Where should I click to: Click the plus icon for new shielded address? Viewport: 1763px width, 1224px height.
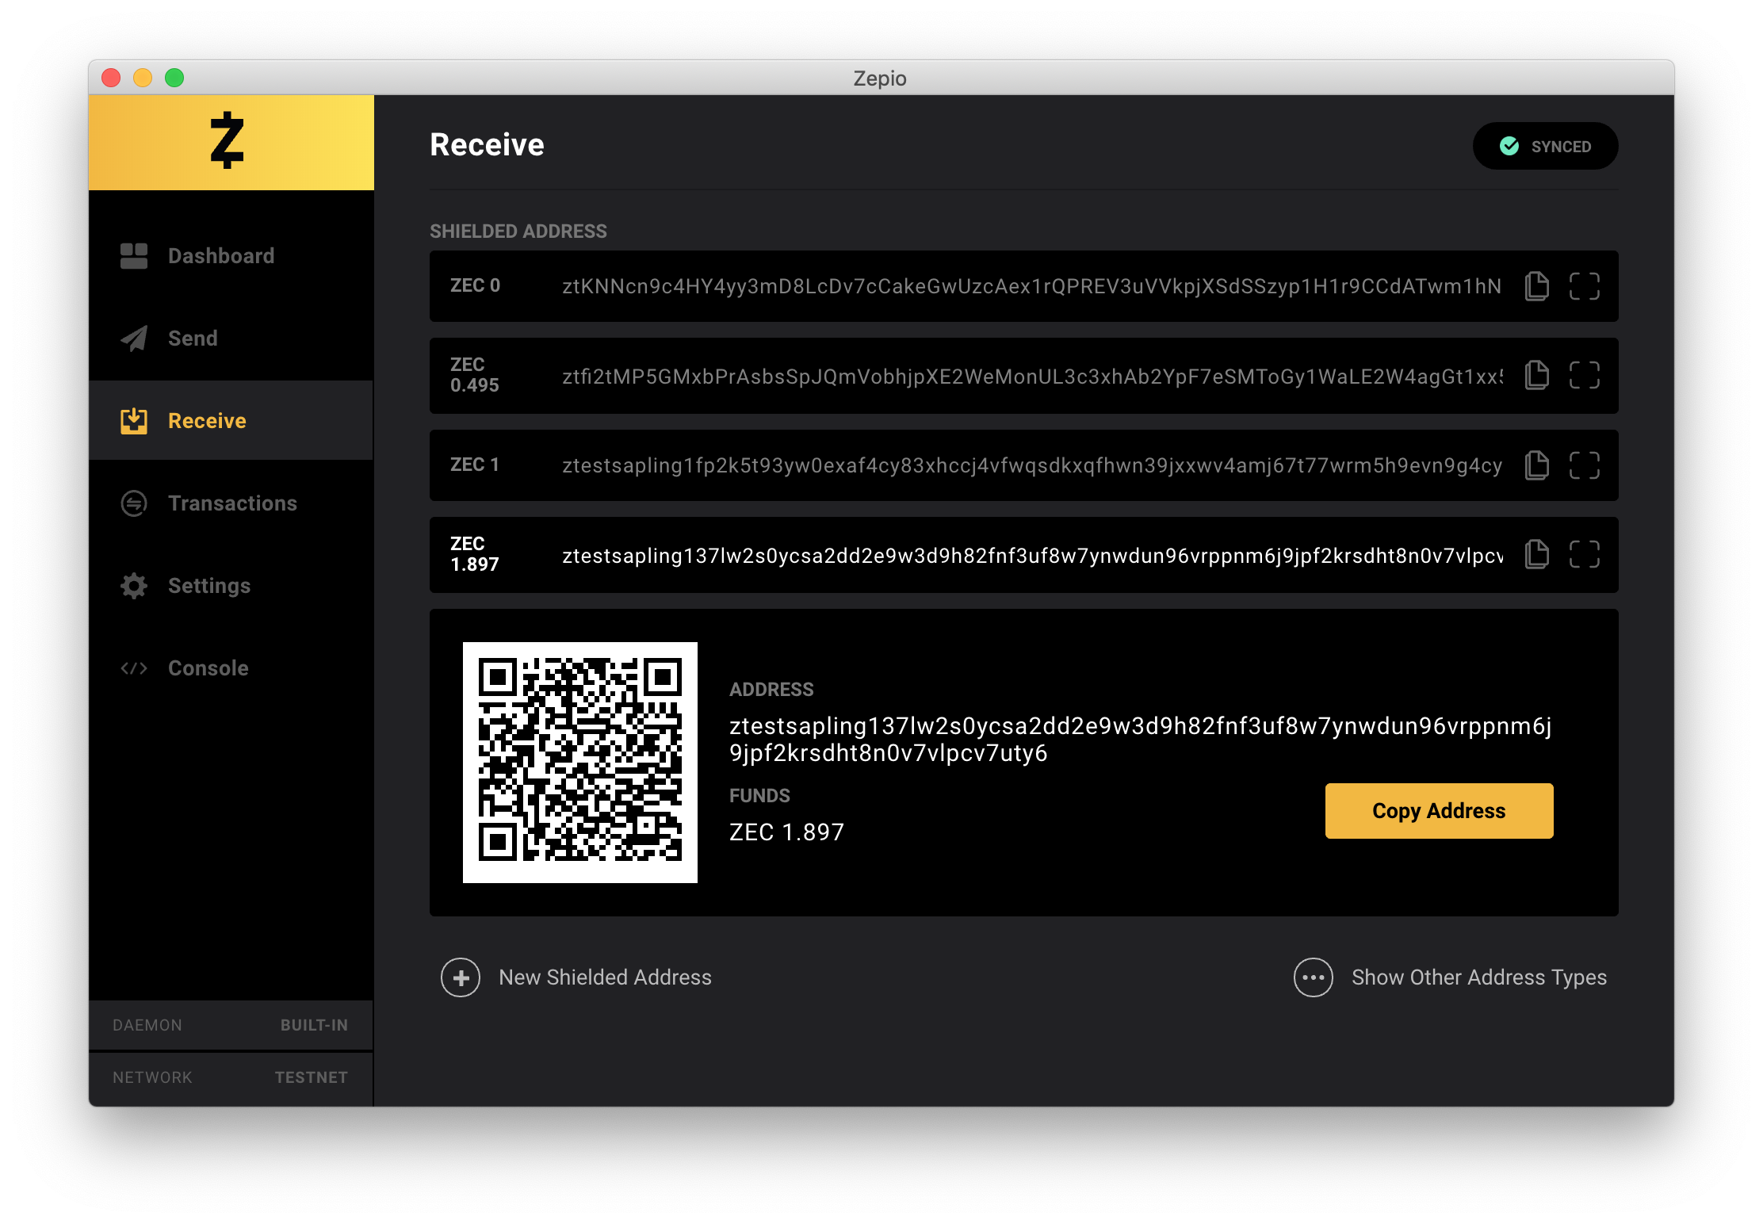click(461, 977)
